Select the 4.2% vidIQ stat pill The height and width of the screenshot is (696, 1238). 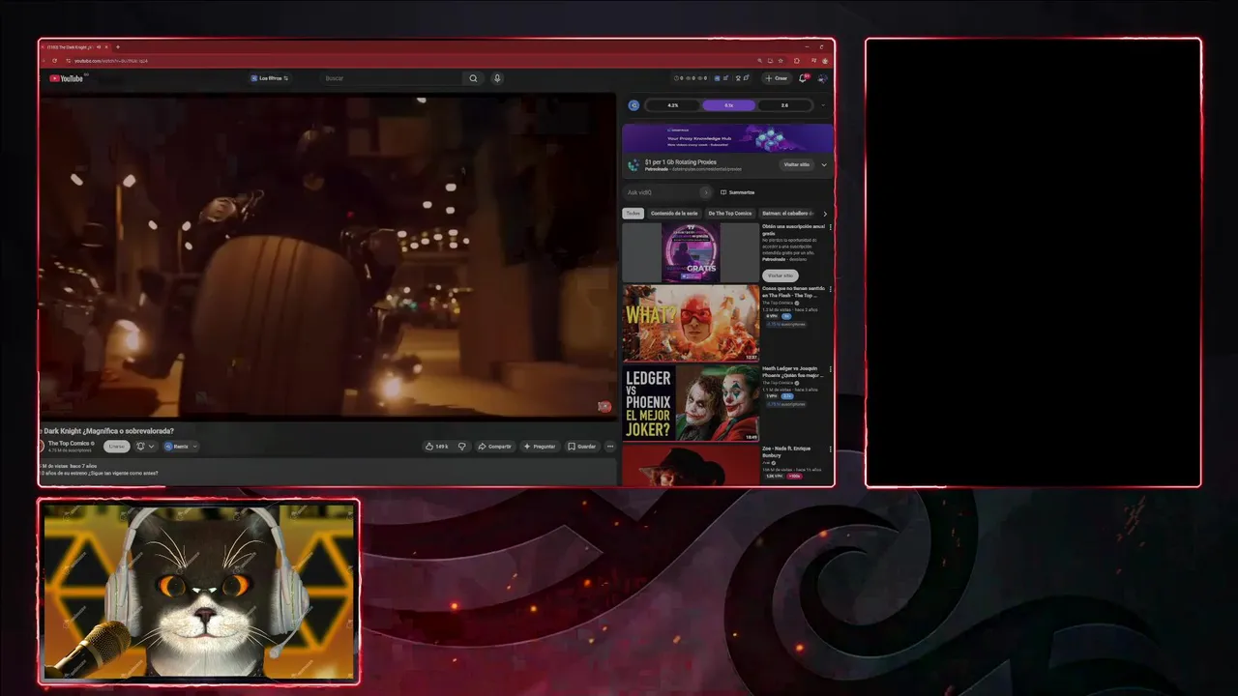(x=673, y=105)
